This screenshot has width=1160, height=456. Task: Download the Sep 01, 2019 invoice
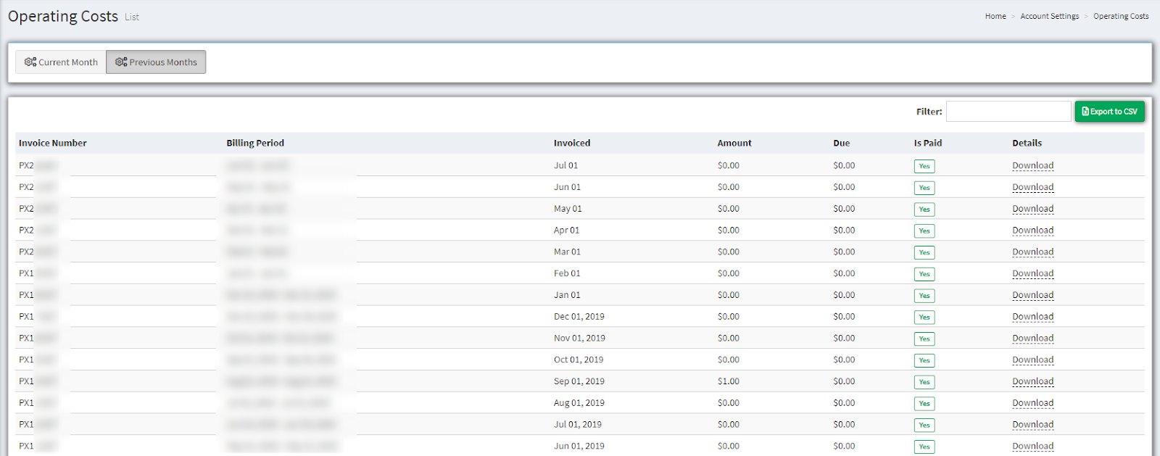pyautogui.click(x=1032, y=381)
